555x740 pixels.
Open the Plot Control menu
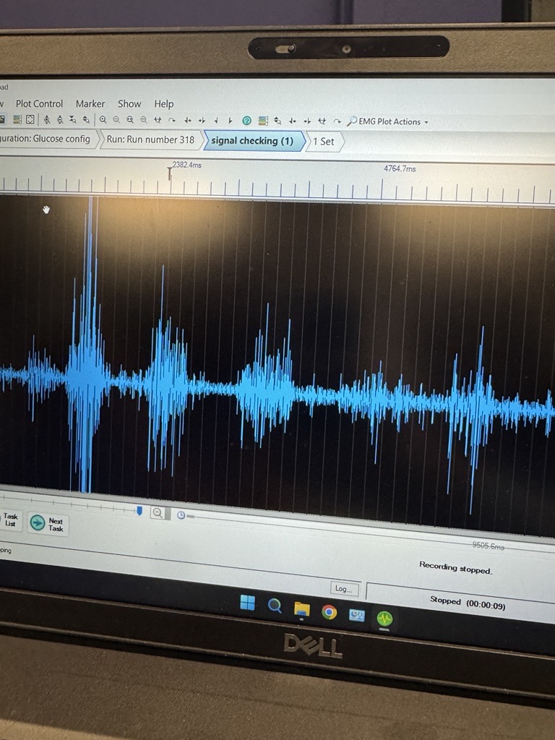[x=39, y=103]
